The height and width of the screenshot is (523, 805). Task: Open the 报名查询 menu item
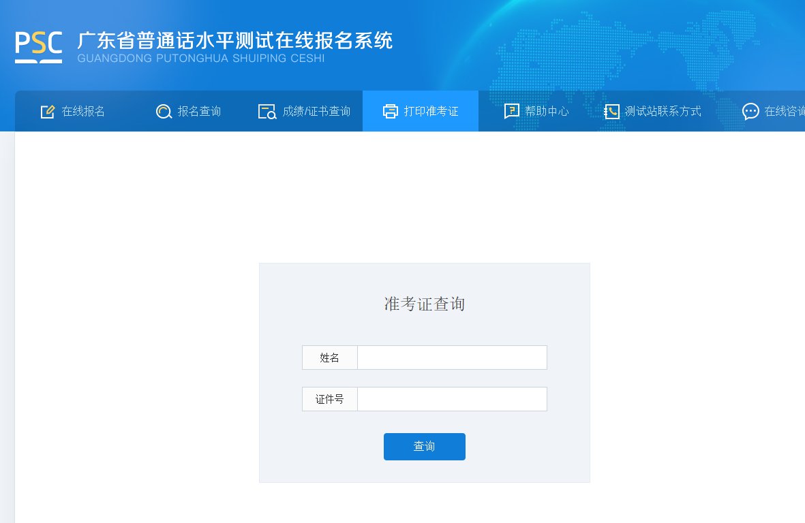click(x=188, y=111)
